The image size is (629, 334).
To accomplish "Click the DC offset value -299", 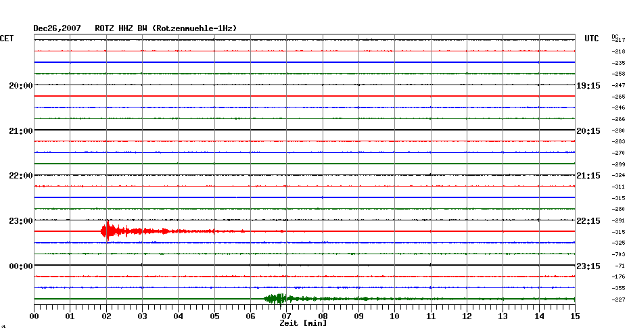I will click(x=618, y=164).
